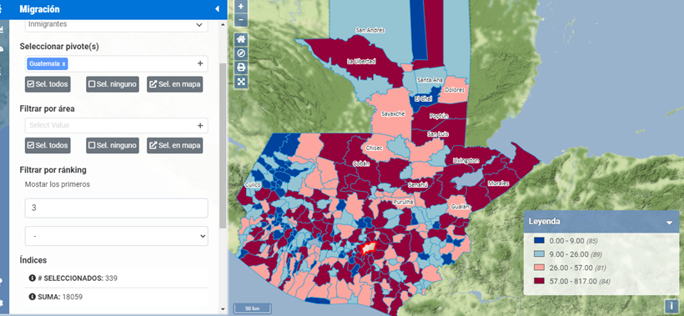Screen dimensions: 684x316
Task: Collapse the Migración panel header arrow
Action: click(x=217, y=9)
